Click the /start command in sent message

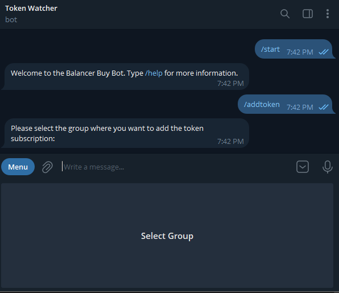click(x=270, y=49)
